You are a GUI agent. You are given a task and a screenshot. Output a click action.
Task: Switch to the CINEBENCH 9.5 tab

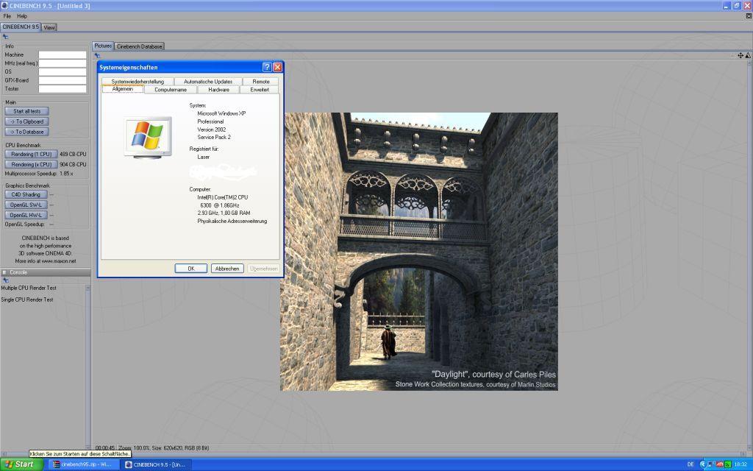(21, 27)
